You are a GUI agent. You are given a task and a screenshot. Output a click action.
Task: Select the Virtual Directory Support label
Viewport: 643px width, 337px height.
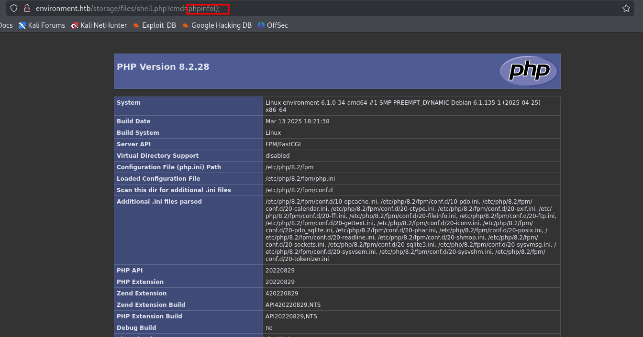[x=157, y=156]
